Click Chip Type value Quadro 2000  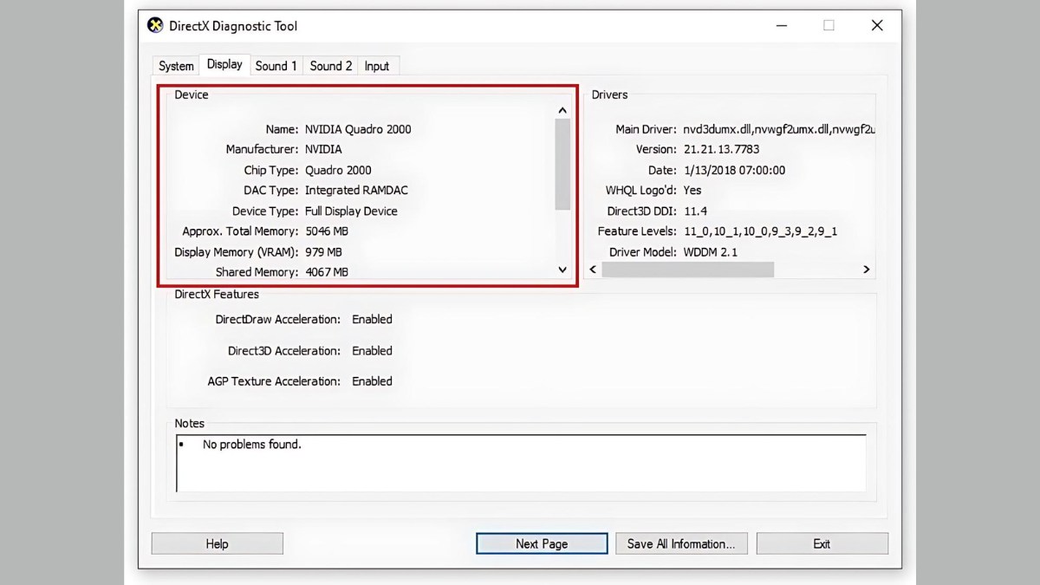(x=338, y=170)
